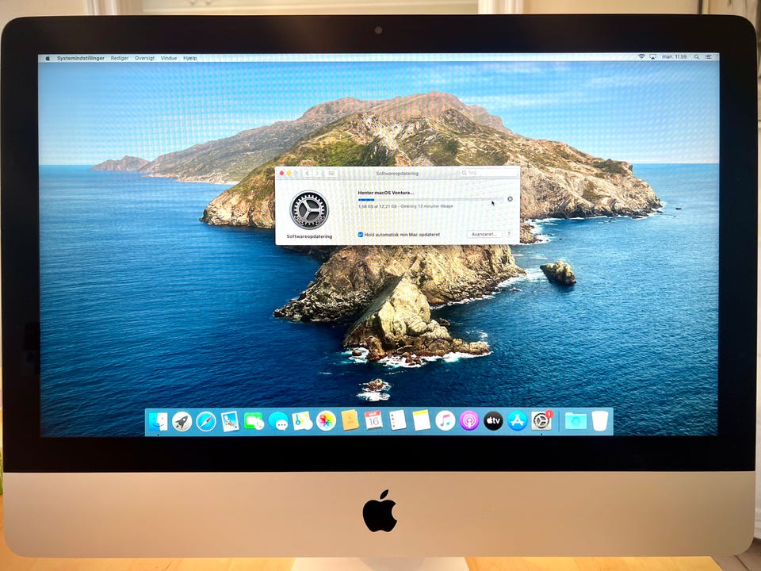
Task: Open the App Store from Dock
Action: point(518,420)
